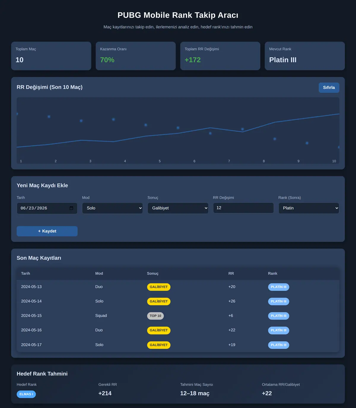This screenshot has height=408, width=356.
Task: Click the Tarih table column header
Action: coord(26,273)
